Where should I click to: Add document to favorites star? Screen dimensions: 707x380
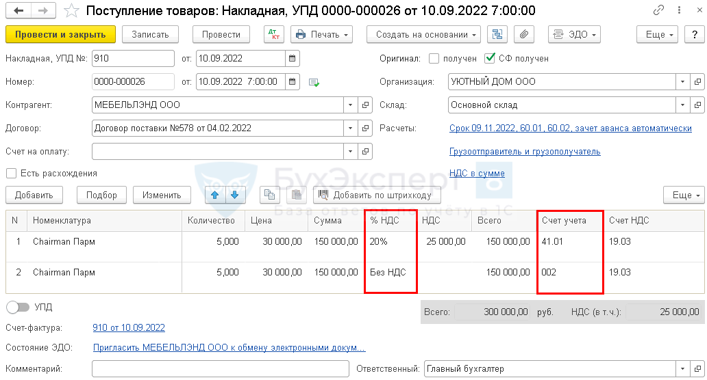pyautogui.click(x=71, y=11)
